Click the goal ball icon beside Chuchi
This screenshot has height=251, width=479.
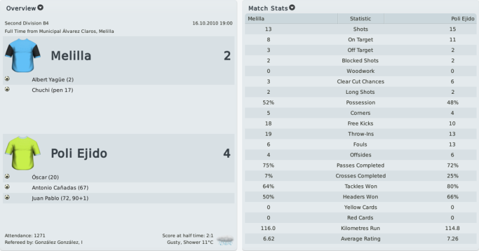click(x=7, y=89)
